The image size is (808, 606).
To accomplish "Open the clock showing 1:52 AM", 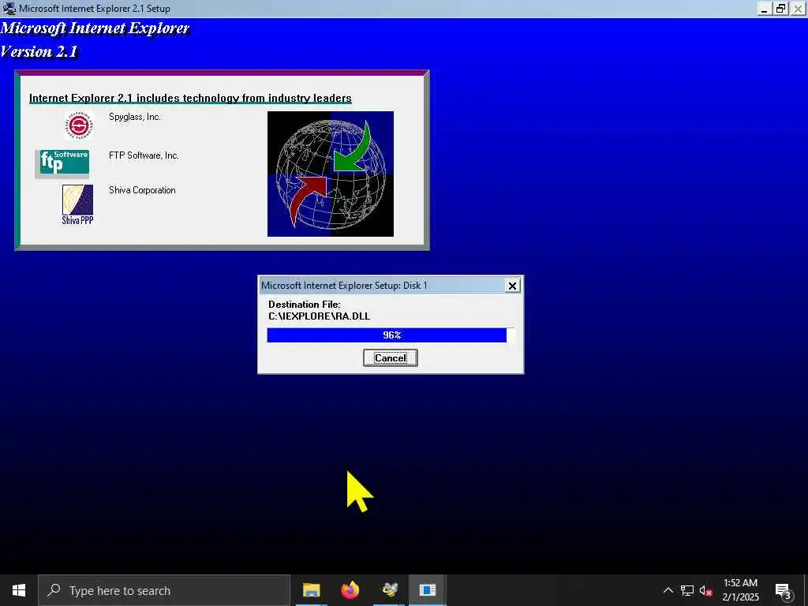I will pyautogui.click(x=740, y=590).
